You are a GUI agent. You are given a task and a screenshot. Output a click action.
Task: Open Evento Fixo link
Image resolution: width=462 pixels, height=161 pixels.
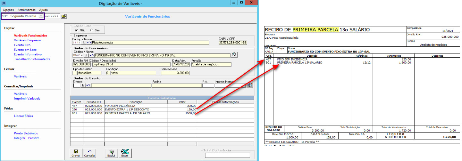[22, 45]
